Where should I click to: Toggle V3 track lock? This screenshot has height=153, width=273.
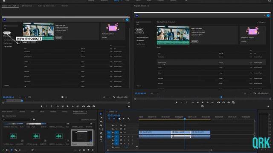(113, 125)
